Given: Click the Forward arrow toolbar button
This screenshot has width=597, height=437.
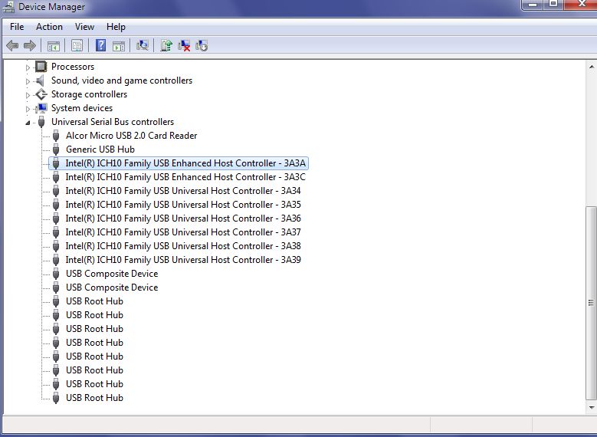Looking at the screenshot, I should click(x=30, y=46).
